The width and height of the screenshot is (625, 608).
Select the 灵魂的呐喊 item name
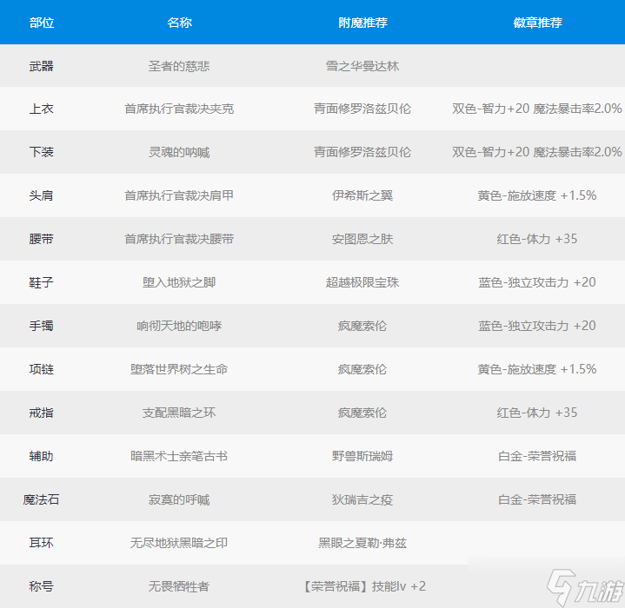point(179,152)
